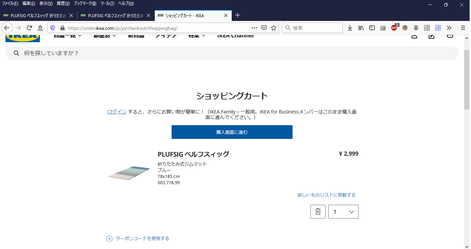Open the ツール menu

[x=107, y=3]
